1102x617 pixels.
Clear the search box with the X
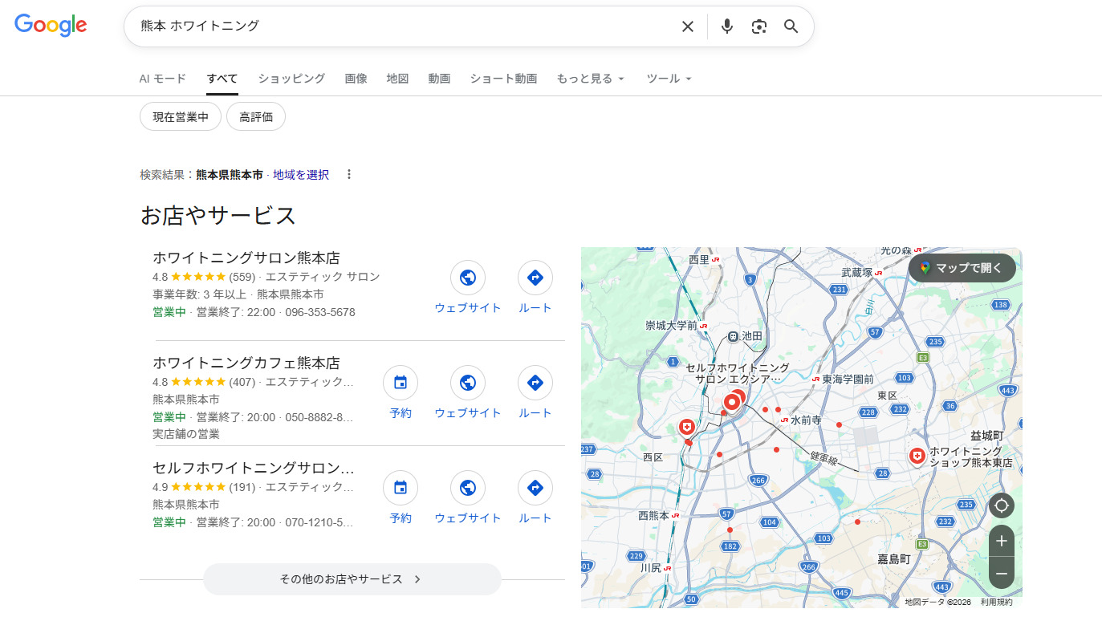point(687,26)
